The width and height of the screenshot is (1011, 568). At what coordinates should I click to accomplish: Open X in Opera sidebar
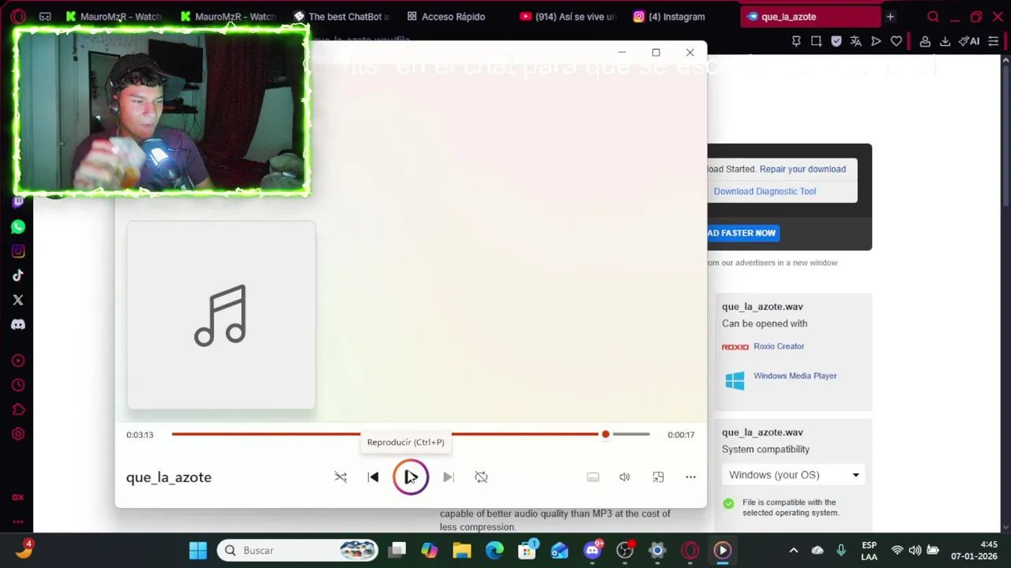pyautogui.click(x=18, y=300)
